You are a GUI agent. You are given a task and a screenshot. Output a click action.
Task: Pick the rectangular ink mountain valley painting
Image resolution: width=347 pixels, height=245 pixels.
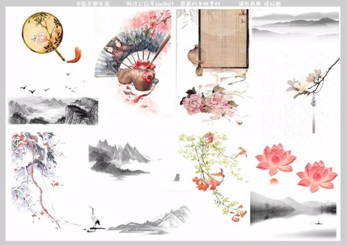coord(53,111)
